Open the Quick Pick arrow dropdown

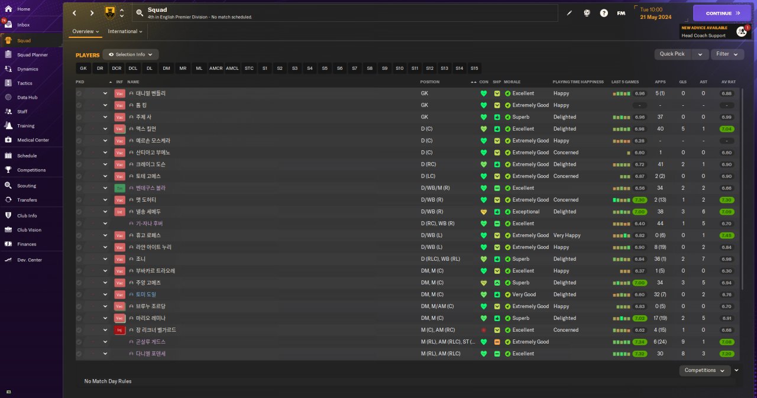coord(700,54)
